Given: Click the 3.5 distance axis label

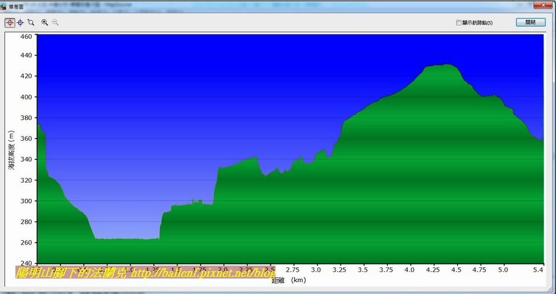Looking at the screenshot, I should coord(363,270).
